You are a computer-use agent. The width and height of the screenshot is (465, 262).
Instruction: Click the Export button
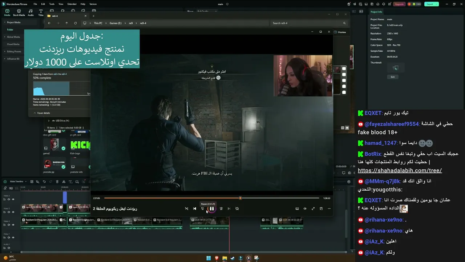431,4
